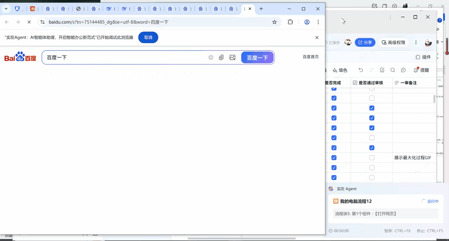Open a new browser tab
The height and width of the screenshot is (241, 449).
coord(261,9)
